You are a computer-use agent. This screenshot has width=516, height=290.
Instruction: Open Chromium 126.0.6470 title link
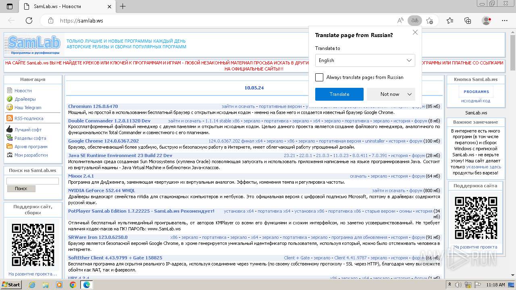click(x=93, y=106)
